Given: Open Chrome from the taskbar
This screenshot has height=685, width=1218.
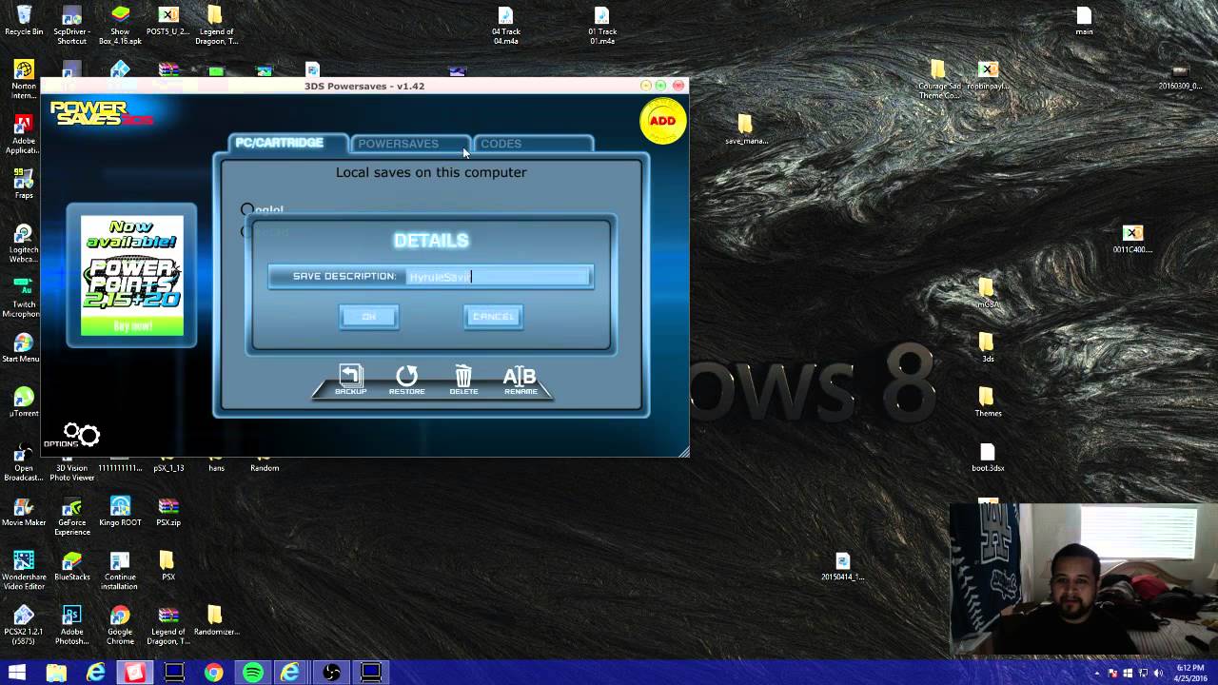Looking at the screenshot, I should [x=213, y=673].
